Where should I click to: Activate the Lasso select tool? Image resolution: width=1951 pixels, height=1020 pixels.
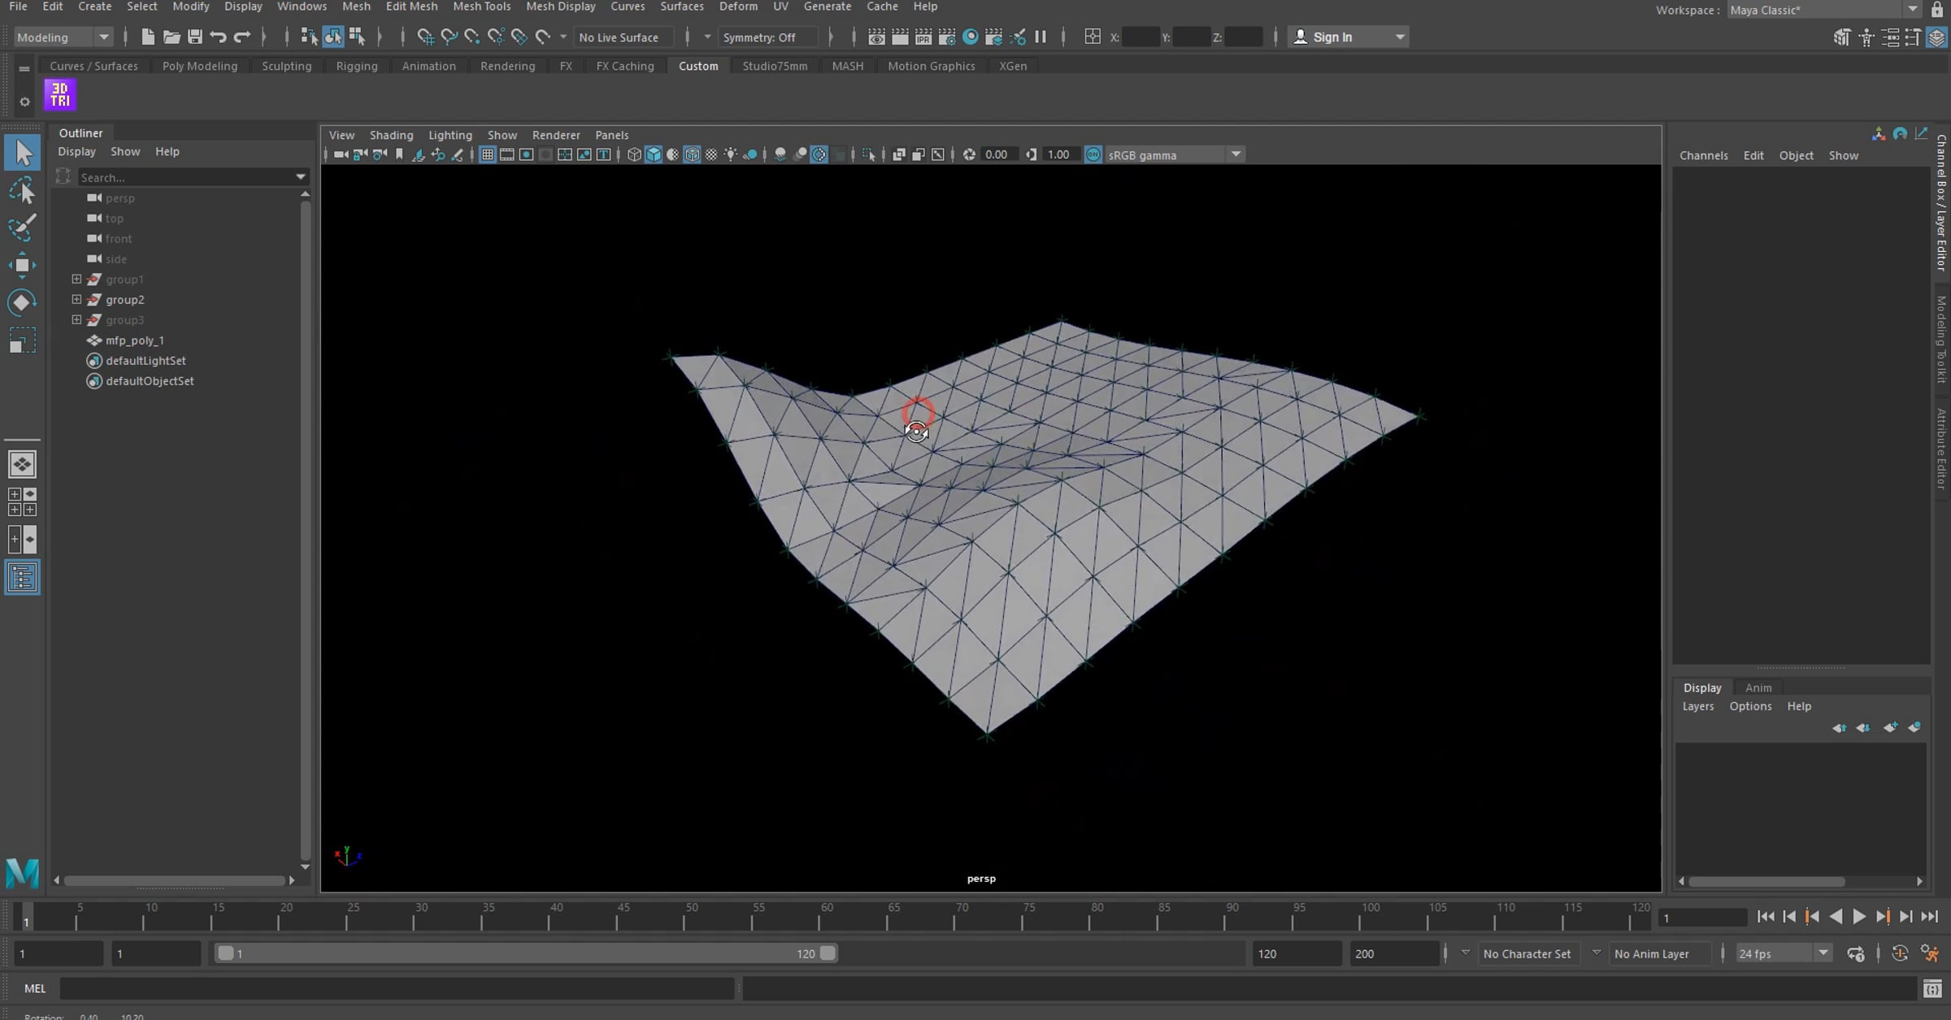[22, 191]
